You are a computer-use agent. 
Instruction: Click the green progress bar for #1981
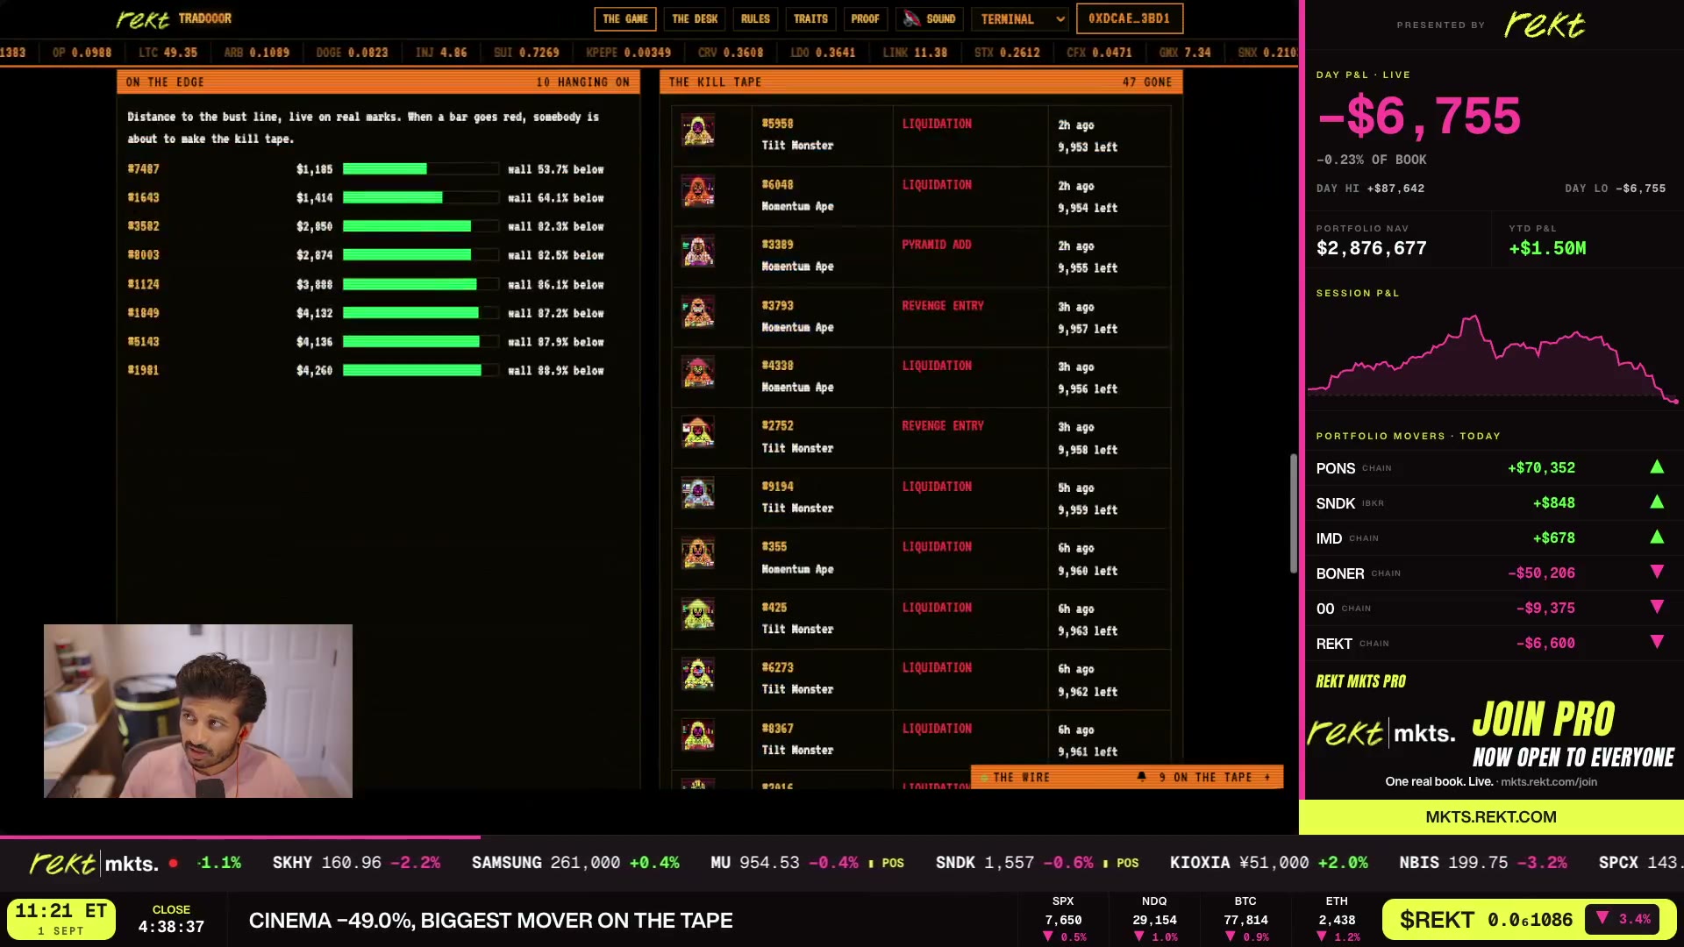(x=420, y=370)
